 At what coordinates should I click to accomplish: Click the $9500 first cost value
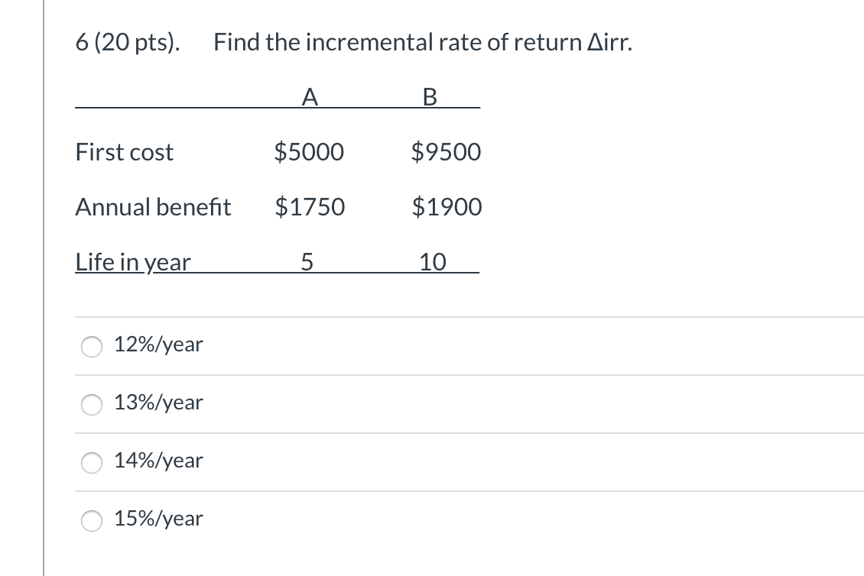point(446,152)
